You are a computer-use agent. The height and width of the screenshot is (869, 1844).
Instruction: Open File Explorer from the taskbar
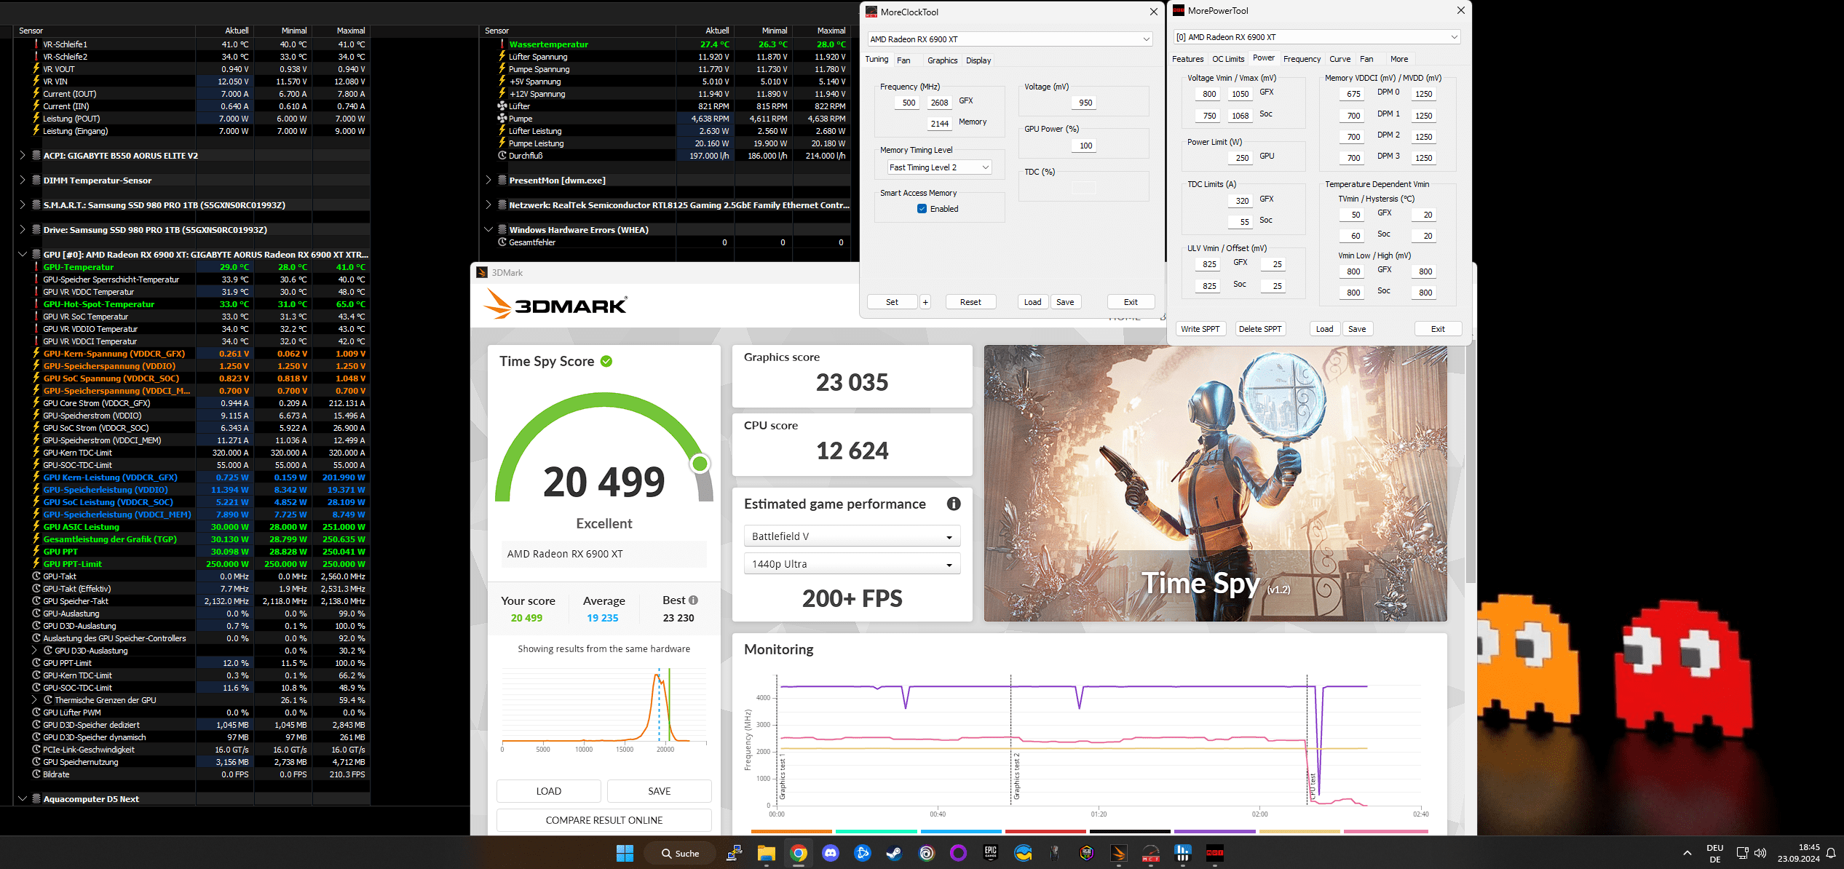767,853
